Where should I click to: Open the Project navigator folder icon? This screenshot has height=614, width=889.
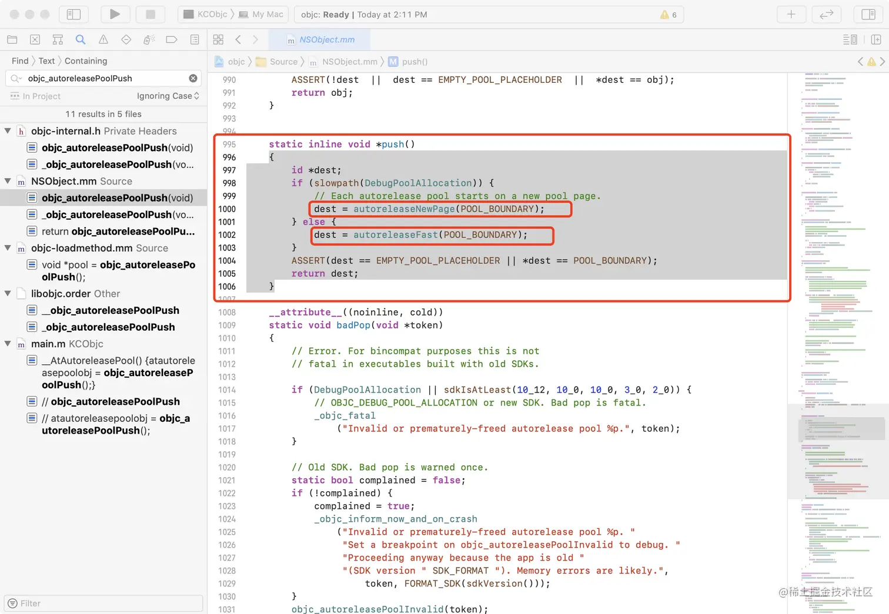(12, 39)
